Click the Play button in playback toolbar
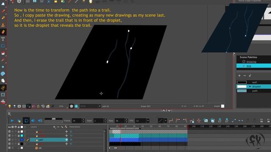The image size is (271, 152). (12, 121)
